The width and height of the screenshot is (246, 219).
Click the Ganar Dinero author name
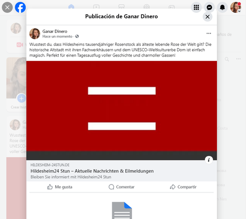pos(55,31)
